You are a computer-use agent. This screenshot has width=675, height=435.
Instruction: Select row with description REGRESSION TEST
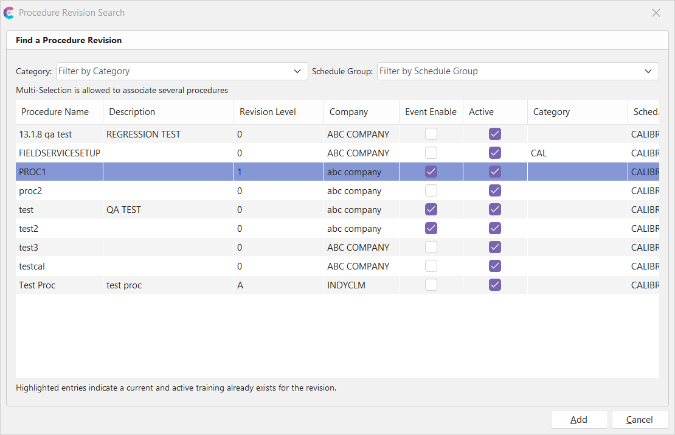point(144,134)
